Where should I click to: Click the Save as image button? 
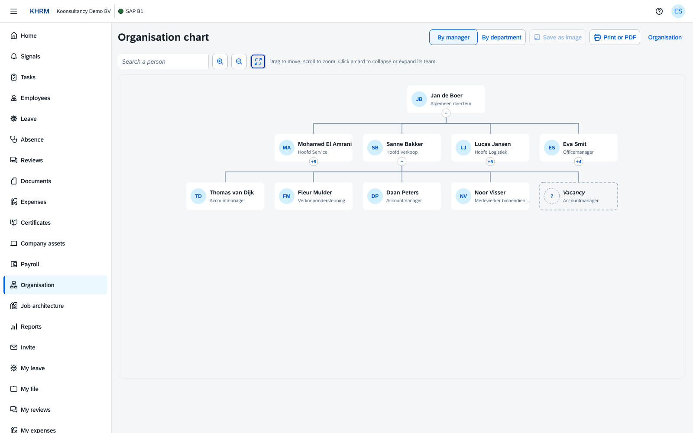click(x=557, y=37)
